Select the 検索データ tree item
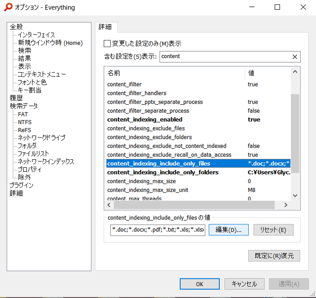The width and height of the screenshot is (316, 298). pos(24,106)
